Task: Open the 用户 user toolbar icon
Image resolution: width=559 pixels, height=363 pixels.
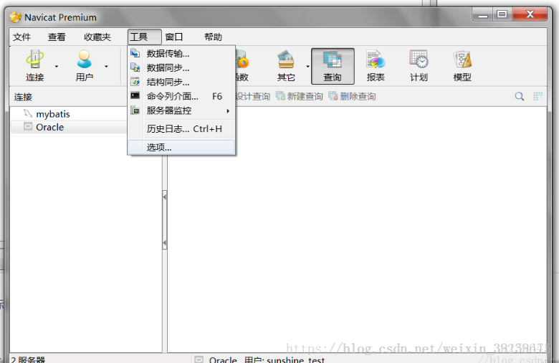Action: 85,66
